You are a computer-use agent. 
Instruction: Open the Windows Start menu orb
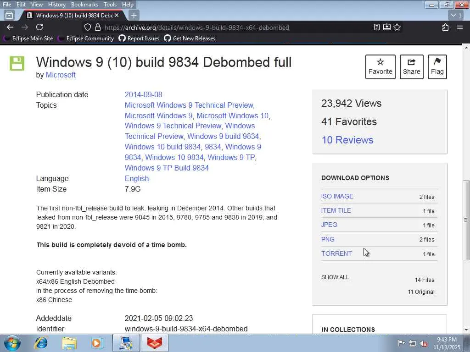(12, 343)
